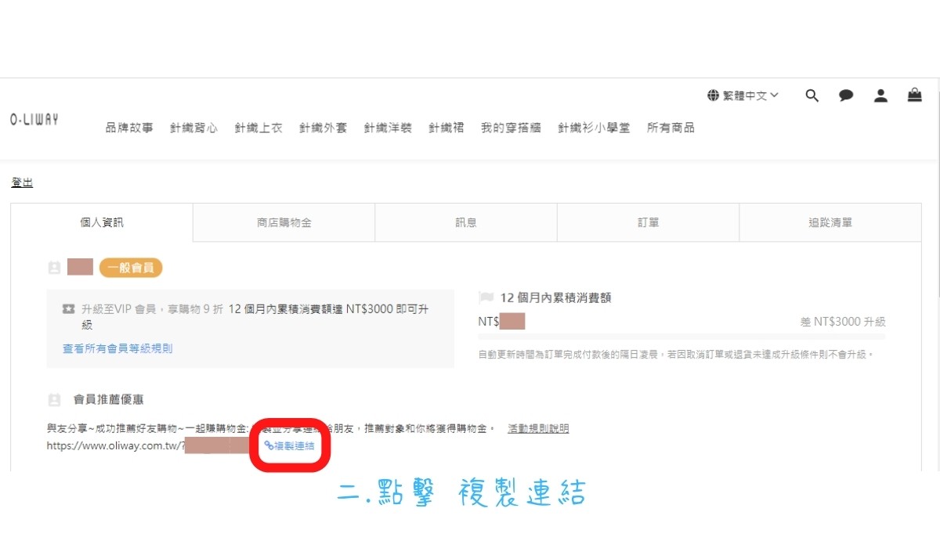The width and height of the screenshot is (940, 548).
Task: Open the 針織背心 menu item
Action: click(x=193, y=128)
